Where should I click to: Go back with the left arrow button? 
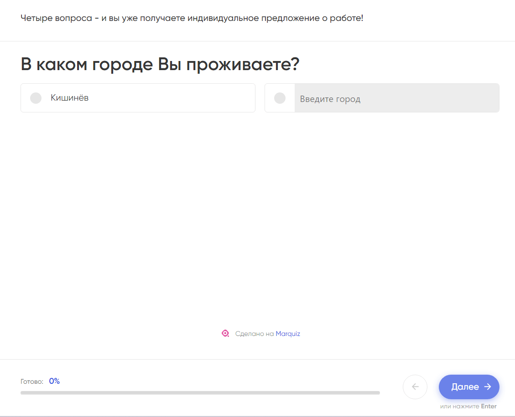(415, 387)
